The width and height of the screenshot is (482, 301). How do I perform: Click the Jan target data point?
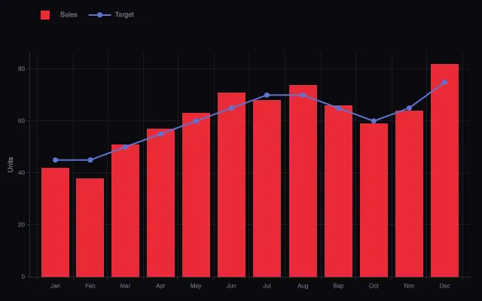[55, 160]
